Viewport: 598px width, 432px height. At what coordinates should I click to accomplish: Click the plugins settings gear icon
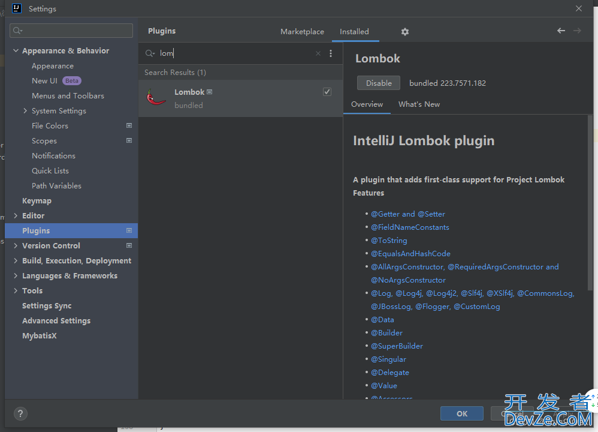[404, 32]
